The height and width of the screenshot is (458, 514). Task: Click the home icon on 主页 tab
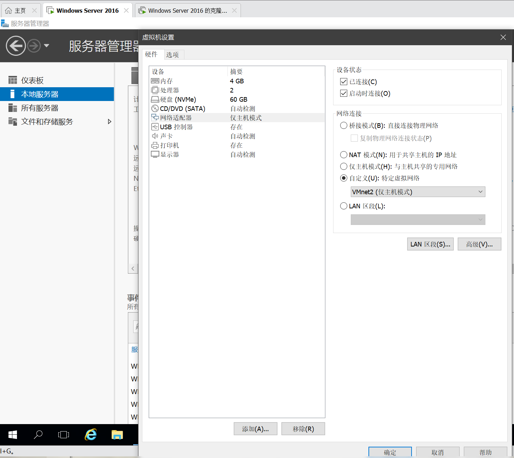pos(8,11)
